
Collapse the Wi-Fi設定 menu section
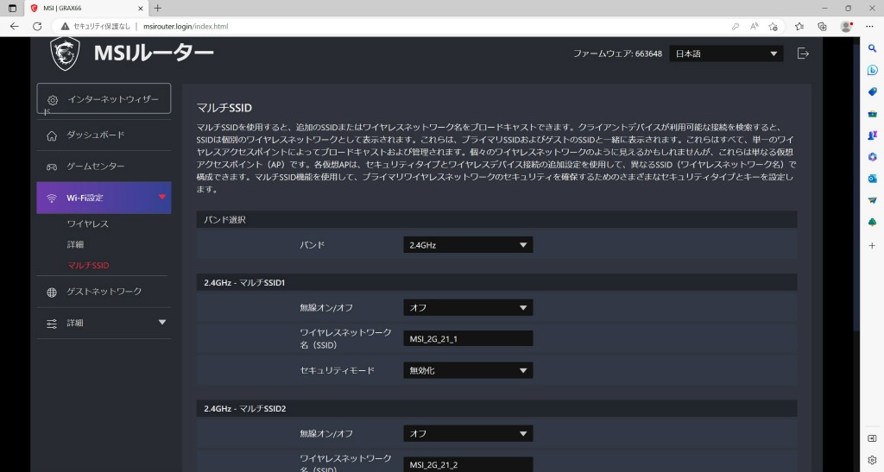[x=104, y=198]
